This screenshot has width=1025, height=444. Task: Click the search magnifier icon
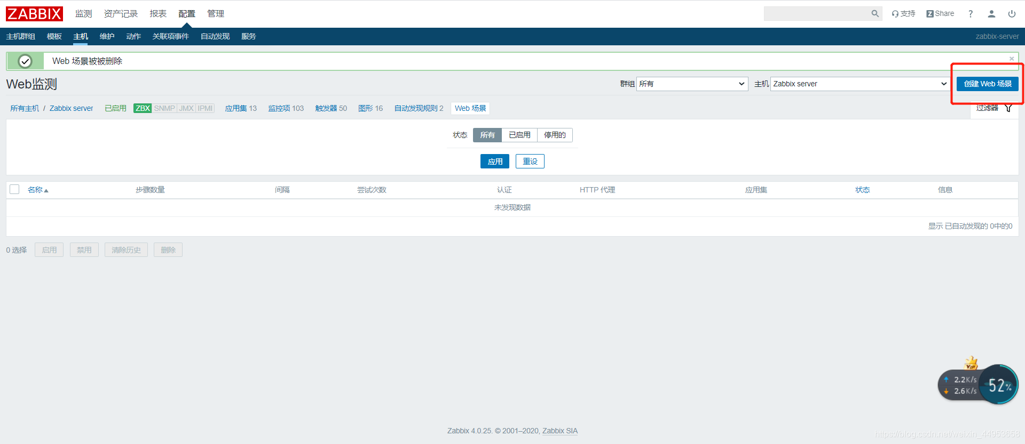point(875,14)
